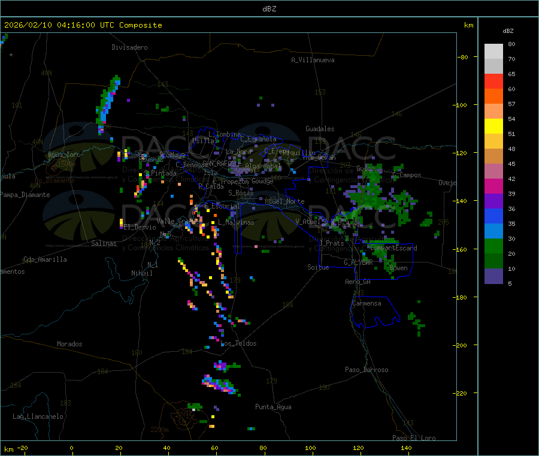
Task: Click the S_Campos map label
Action: point(407,175)
